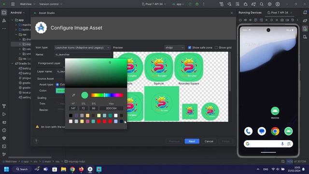Image resolution: width=309 pixels, height=174 pixels.
Task: Open the Version control dropdown
Action: [x=50, y=4]
